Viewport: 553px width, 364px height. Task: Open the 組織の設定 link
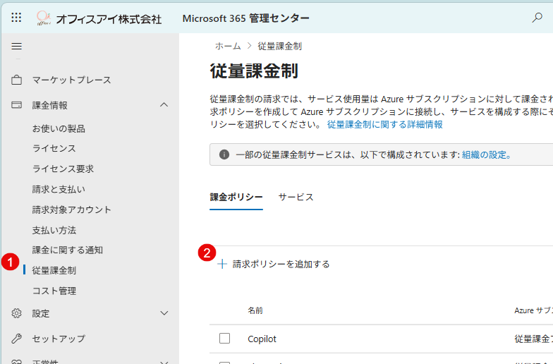coord(487,155)
